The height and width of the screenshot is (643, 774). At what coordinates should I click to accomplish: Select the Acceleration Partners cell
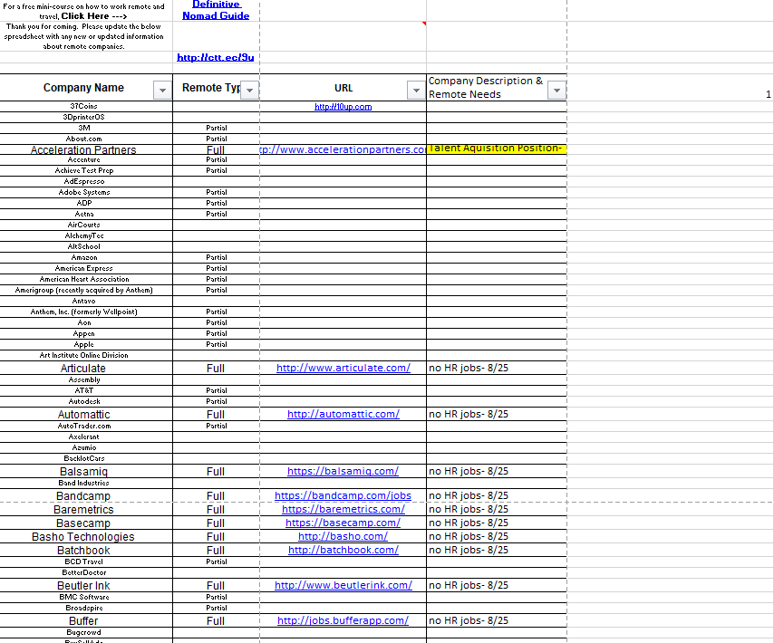[84, 150]
